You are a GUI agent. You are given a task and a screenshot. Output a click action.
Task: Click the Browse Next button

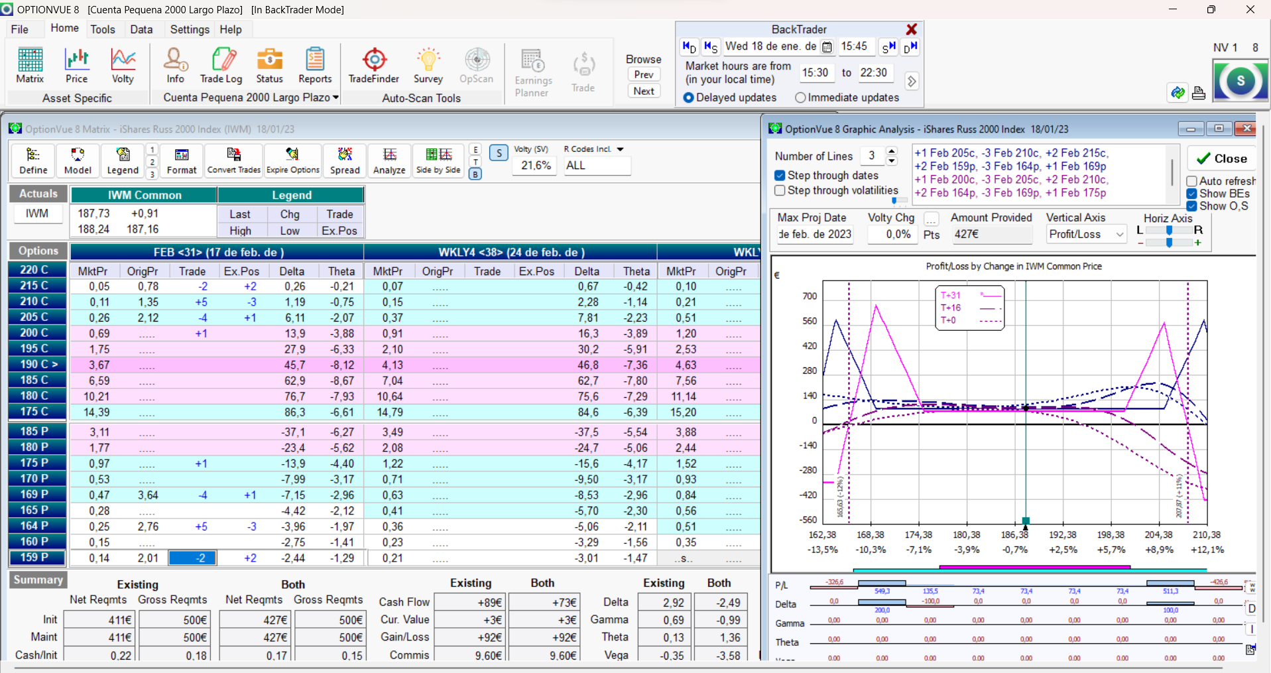click(643, 91)
